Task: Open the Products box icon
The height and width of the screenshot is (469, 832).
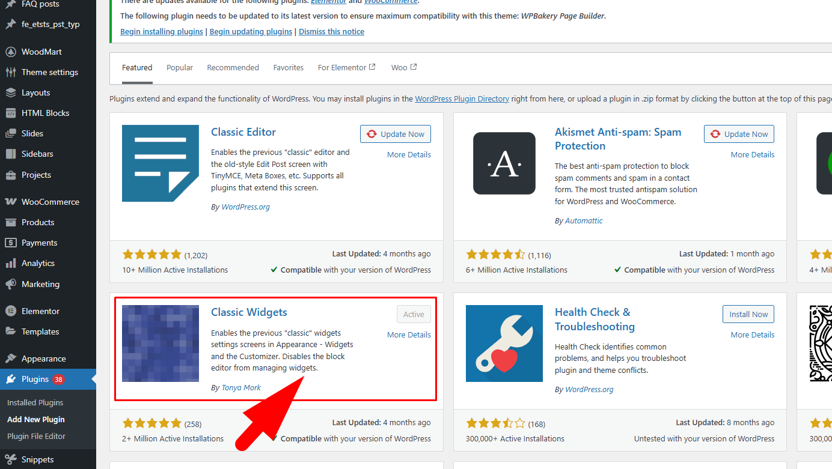Action: (x=11, y=222)
